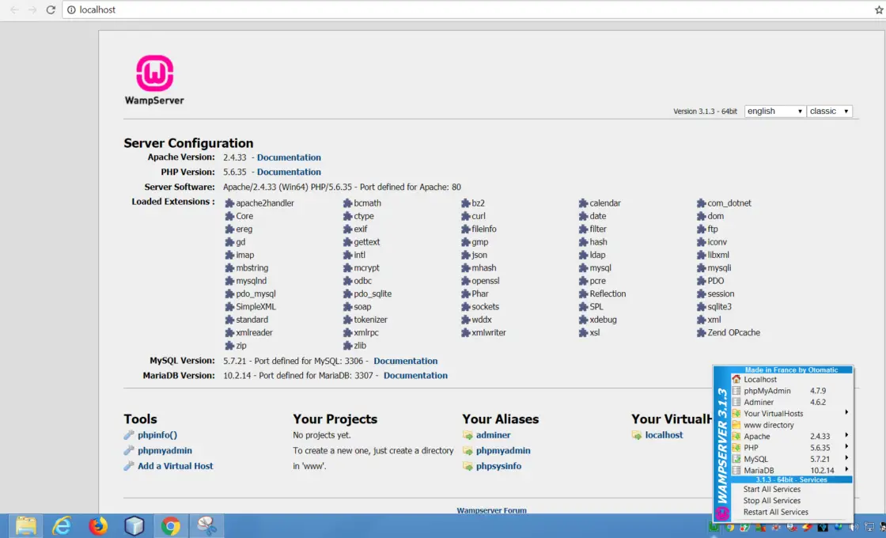Open the english language dropdown

pyautogui.click(x=774, y=112)
